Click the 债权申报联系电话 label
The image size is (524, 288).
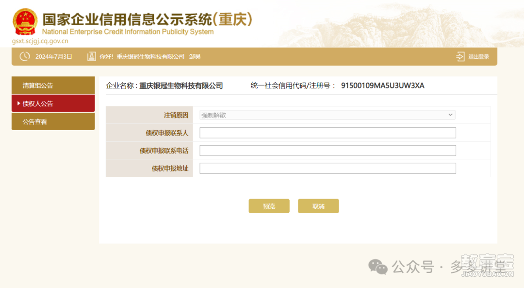164,151
